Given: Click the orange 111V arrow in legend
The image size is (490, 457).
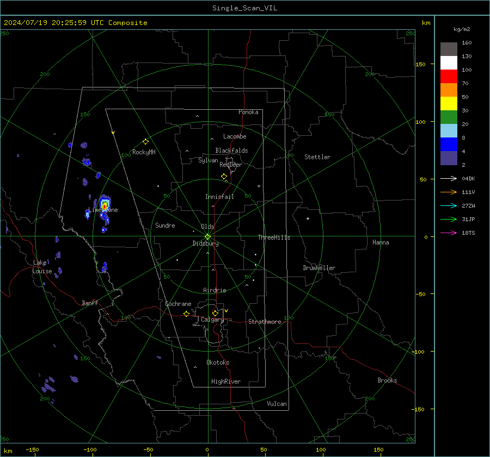Looking at the screenshot, I should coord(449,192).
